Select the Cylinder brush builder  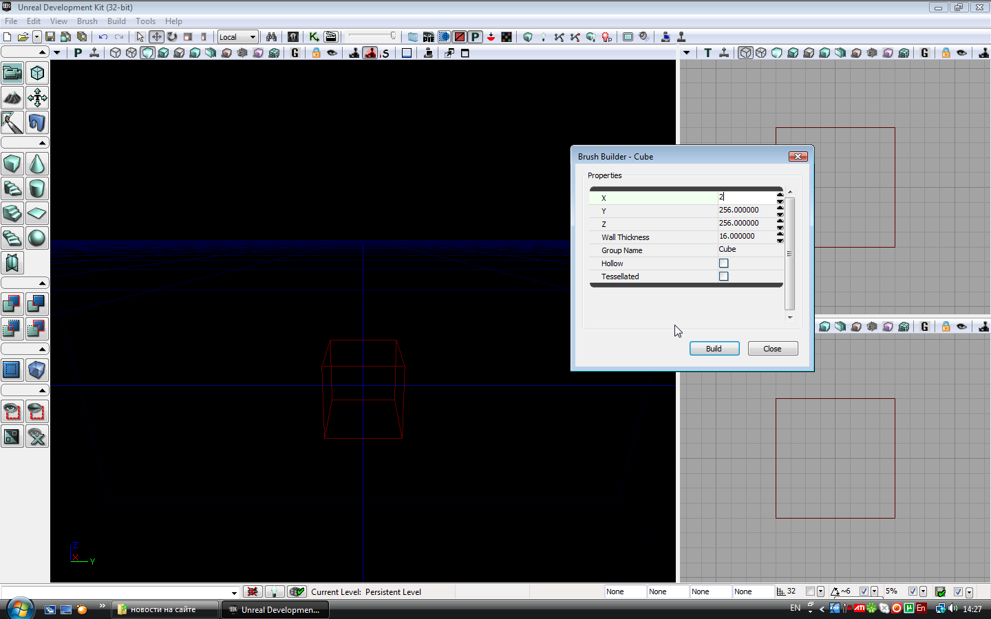(37, 188)
